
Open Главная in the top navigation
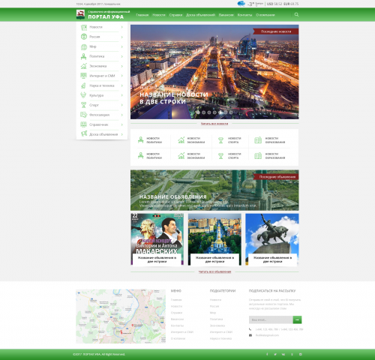tap(142, 15)
